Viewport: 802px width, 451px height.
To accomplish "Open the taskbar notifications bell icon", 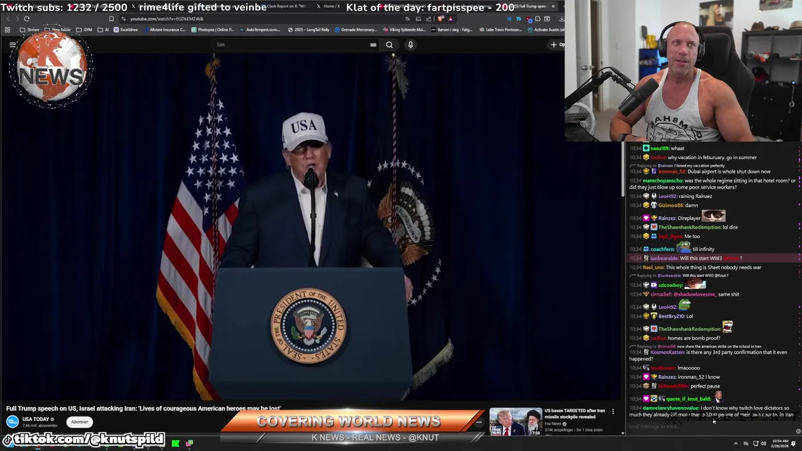I will (x=794, y=443).
